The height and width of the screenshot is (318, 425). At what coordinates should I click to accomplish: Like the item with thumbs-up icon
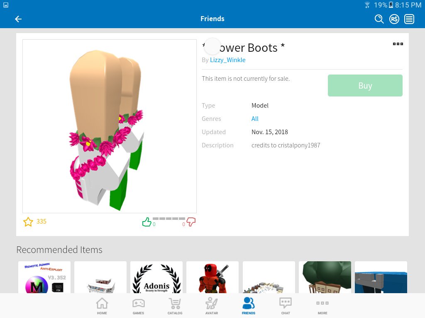coord(147,222)
